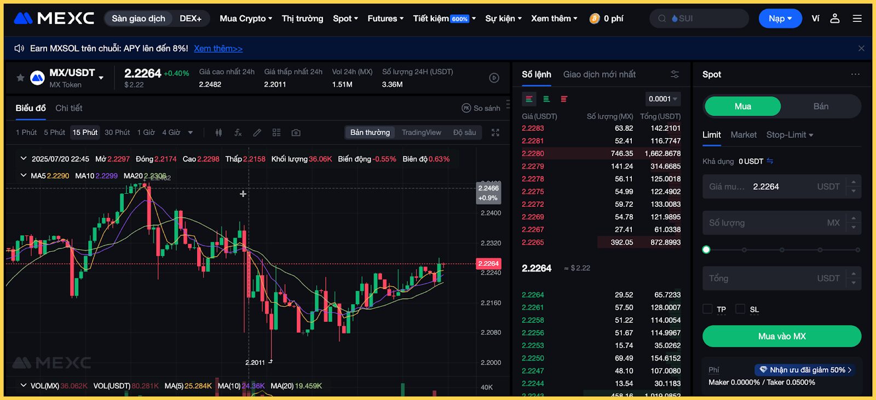Click the 0 phí link
Viewport: 876px width, 400px height.
point(613,19)
